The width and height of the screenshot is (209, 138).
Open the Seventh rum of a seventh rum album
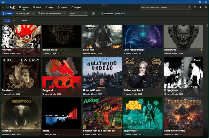(x=102, y=117)
